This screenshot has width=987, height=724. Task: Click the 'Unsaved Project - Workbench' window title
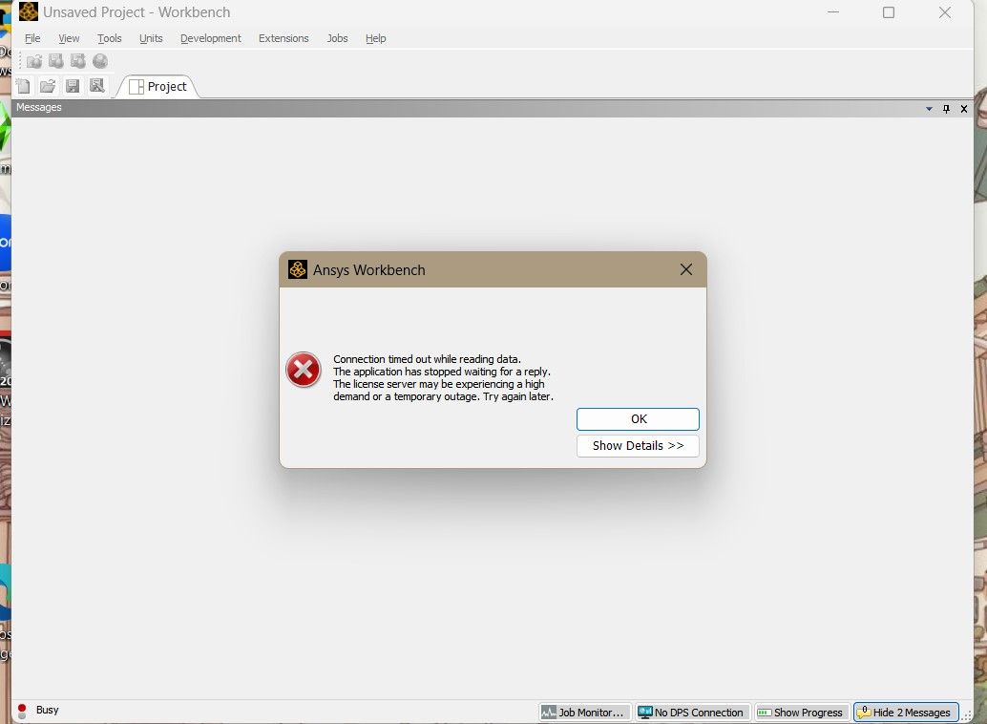136,12
